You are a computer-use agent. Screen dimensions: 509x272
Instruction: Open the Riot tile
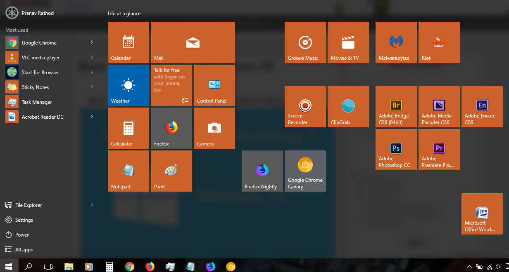pyautogui.click(x=439, y=42)
